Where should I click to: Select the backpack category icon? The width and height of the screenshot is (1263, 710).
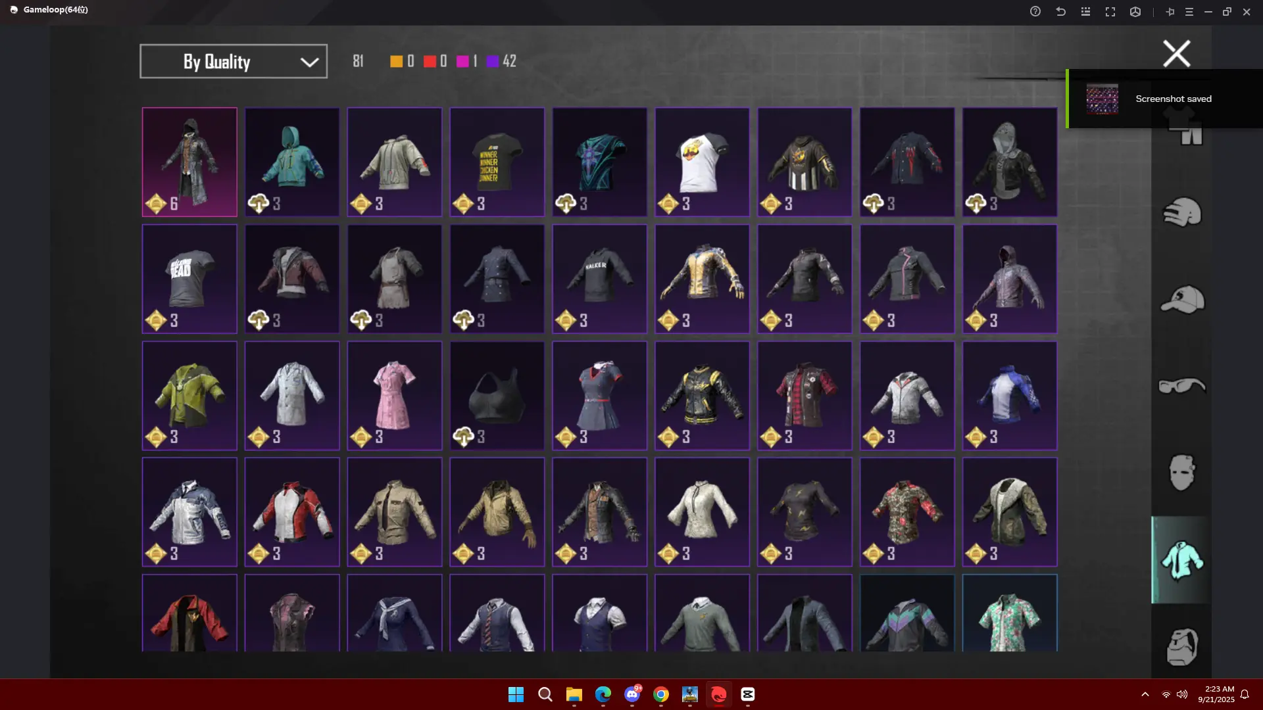click(x=1181, y=647)
